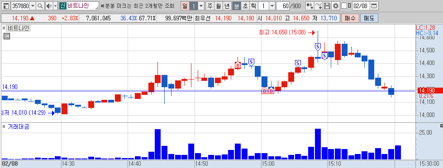Open the daily interval dropdown next to 일
This screenshot has width=443, height=168.
coord(201,5)
